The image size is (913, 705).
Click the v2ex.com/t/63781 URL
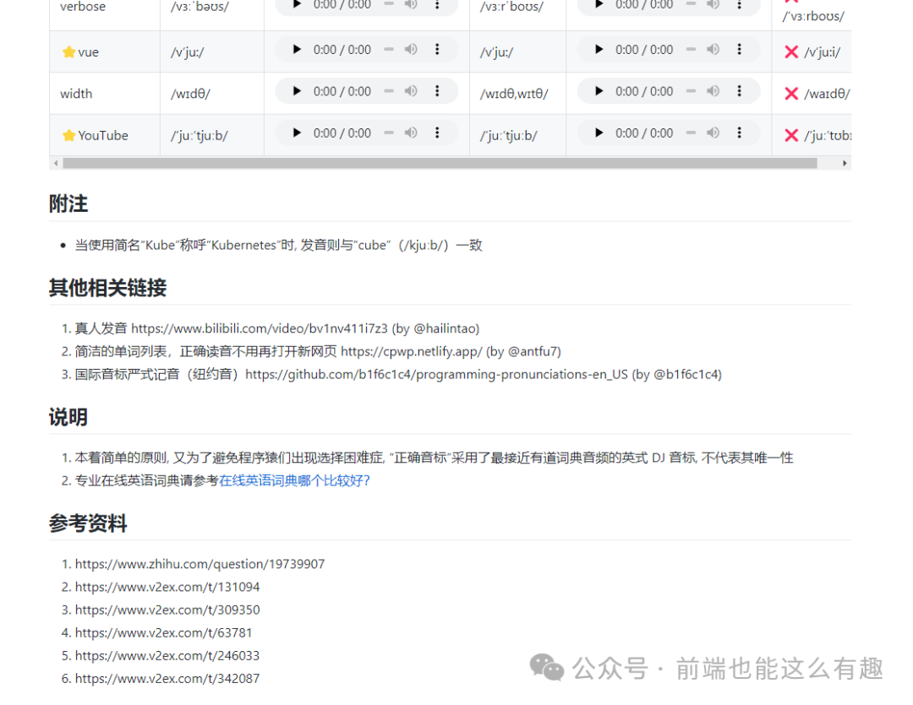164,633
